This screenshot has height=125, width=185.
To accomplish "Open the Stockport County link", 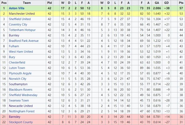I will click(21, 122).
